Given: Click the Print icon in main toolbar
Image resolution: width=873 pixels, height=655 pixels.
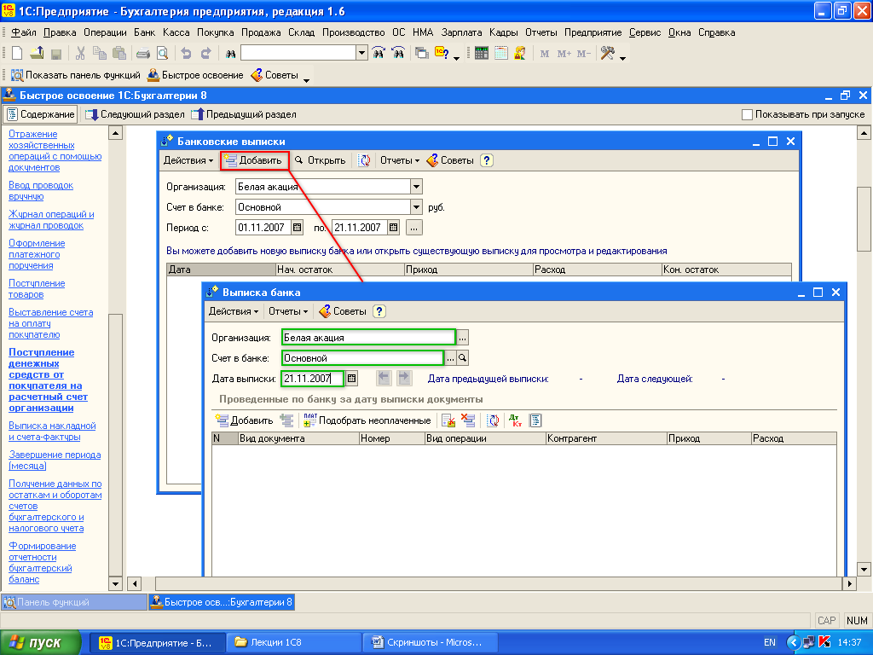Looking at the screenshot, I should (143, 54).
